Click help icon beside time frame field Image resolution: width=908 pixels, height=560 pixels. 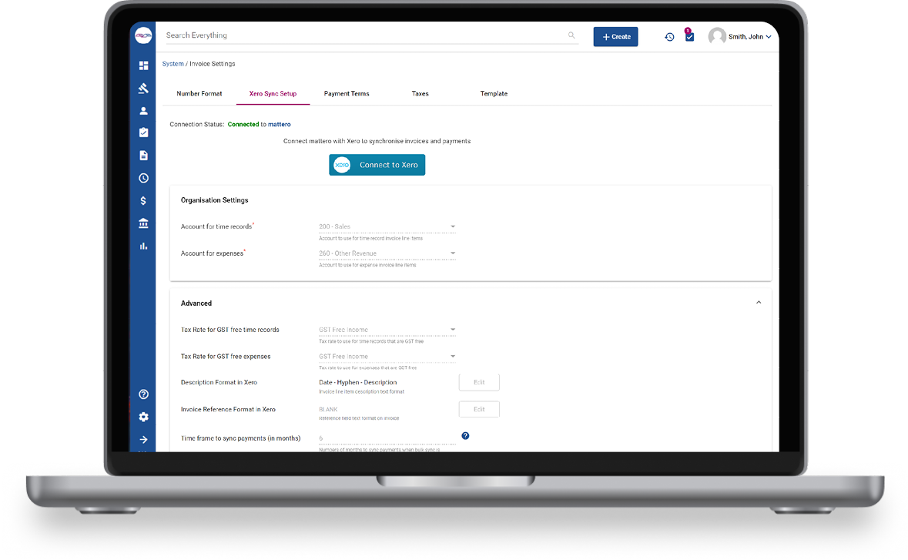coord(465,436)
